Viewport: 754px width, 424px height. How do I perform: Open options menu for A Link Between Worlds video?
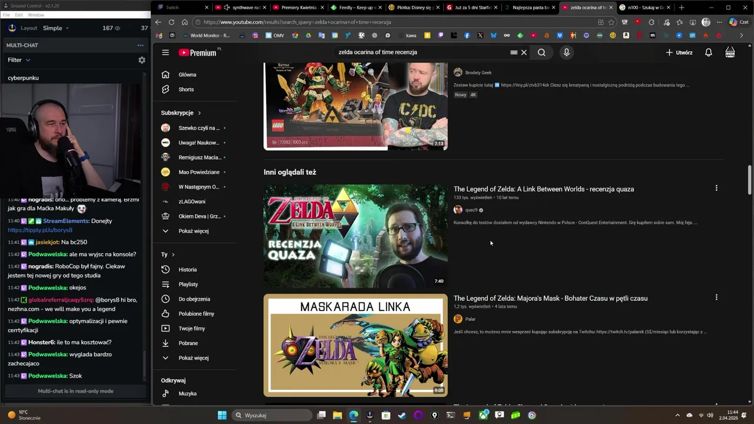716,188
